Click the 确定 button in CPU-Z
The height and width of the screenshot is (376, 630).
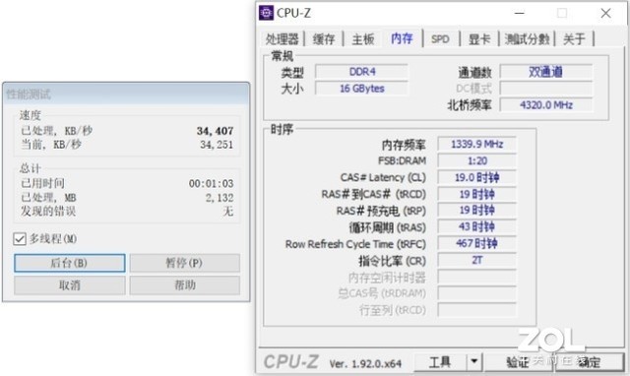[589, 362]
